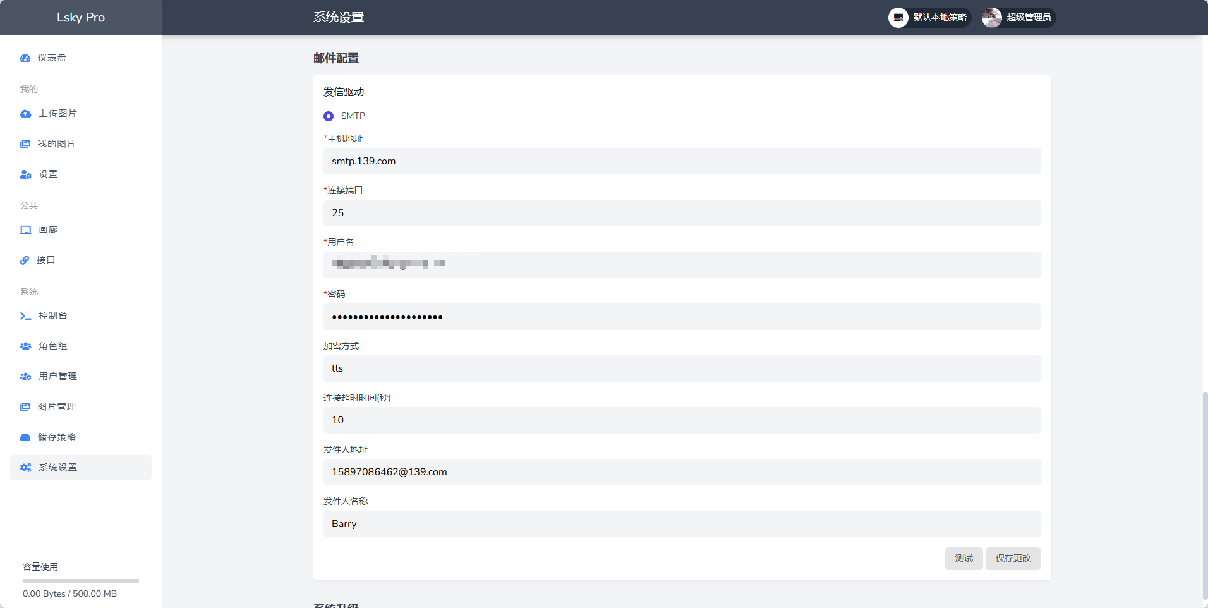Click the page vertical scrollbar
Screen dimensions: 1208x608
pyautogui.click(x=1205, y=496)
